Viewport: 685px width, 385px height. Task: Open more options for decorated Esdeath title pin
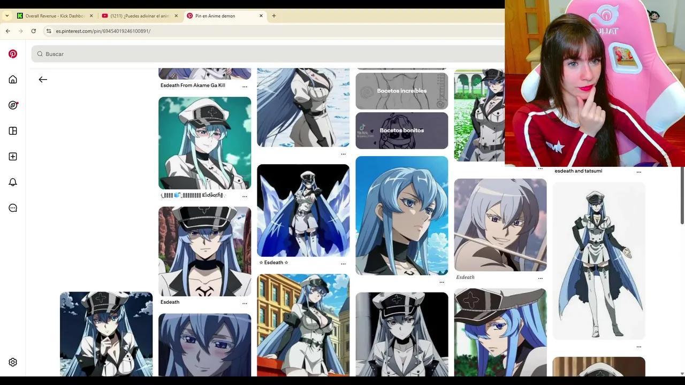[245, 196]
